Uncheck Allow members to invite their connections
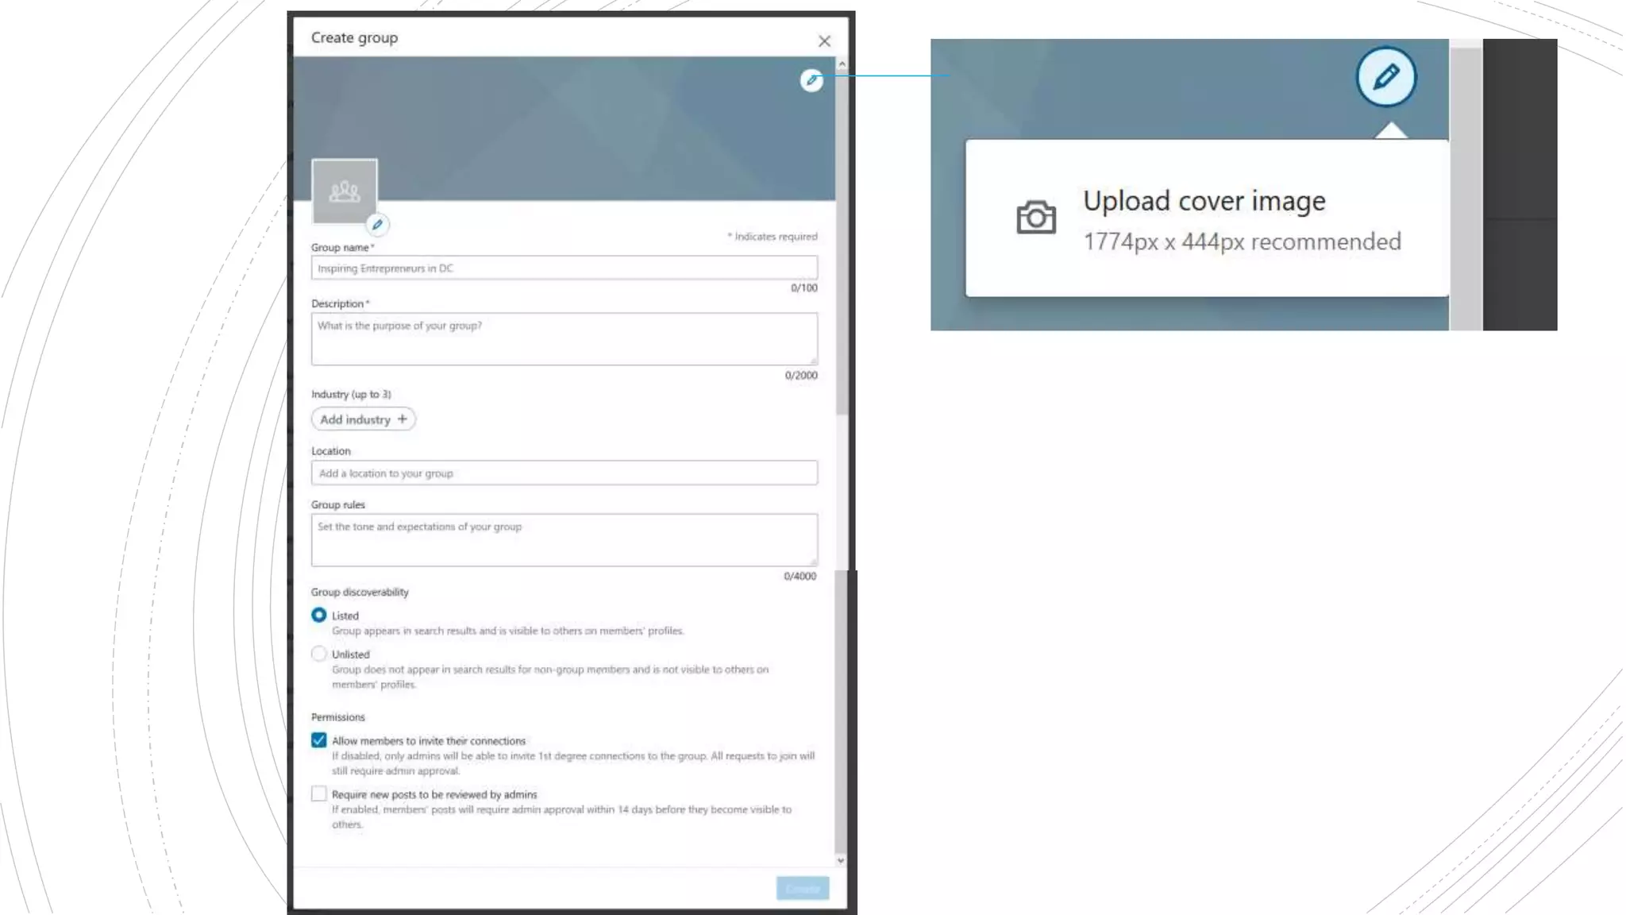Image resolution: width=1626 pixels, height=915 pixels. tap(319, 740)
